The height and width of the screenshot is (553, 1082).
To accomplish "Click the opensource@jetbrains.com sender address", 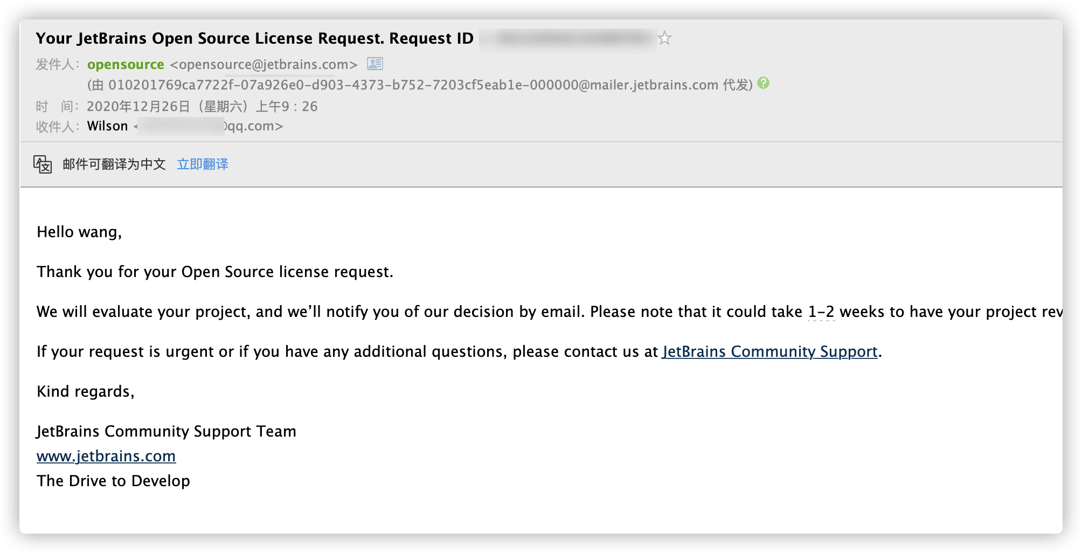I will click(263, 65).
